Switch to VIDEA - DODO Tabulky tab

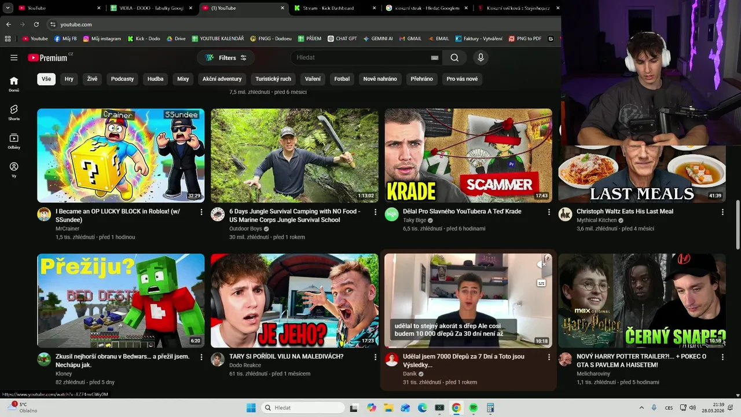point(152,8)
